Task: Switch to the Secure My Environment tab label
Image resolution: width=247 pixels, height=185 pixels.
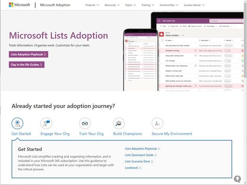Action: tap(172, 134)
